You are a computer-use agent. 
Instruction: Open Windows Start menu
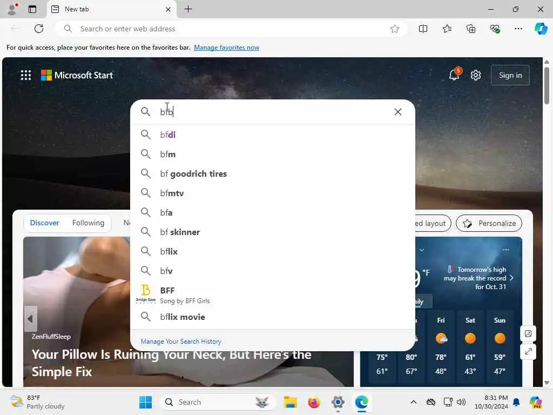pyautogui.click(x=145, y=402)
